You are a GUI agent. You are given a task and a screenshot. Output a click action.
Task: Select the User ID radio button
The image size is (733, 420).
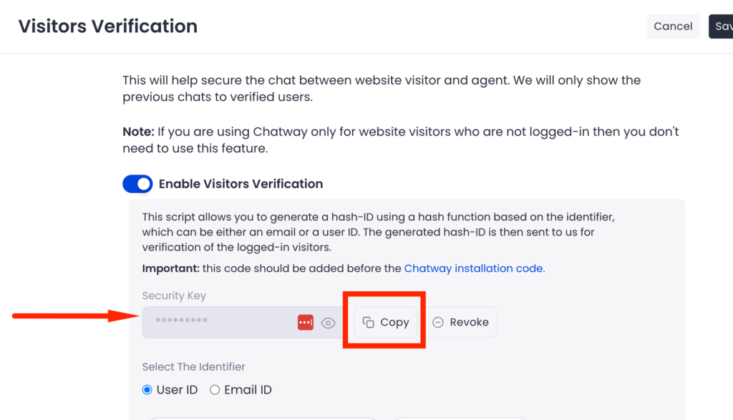point(146,389)
